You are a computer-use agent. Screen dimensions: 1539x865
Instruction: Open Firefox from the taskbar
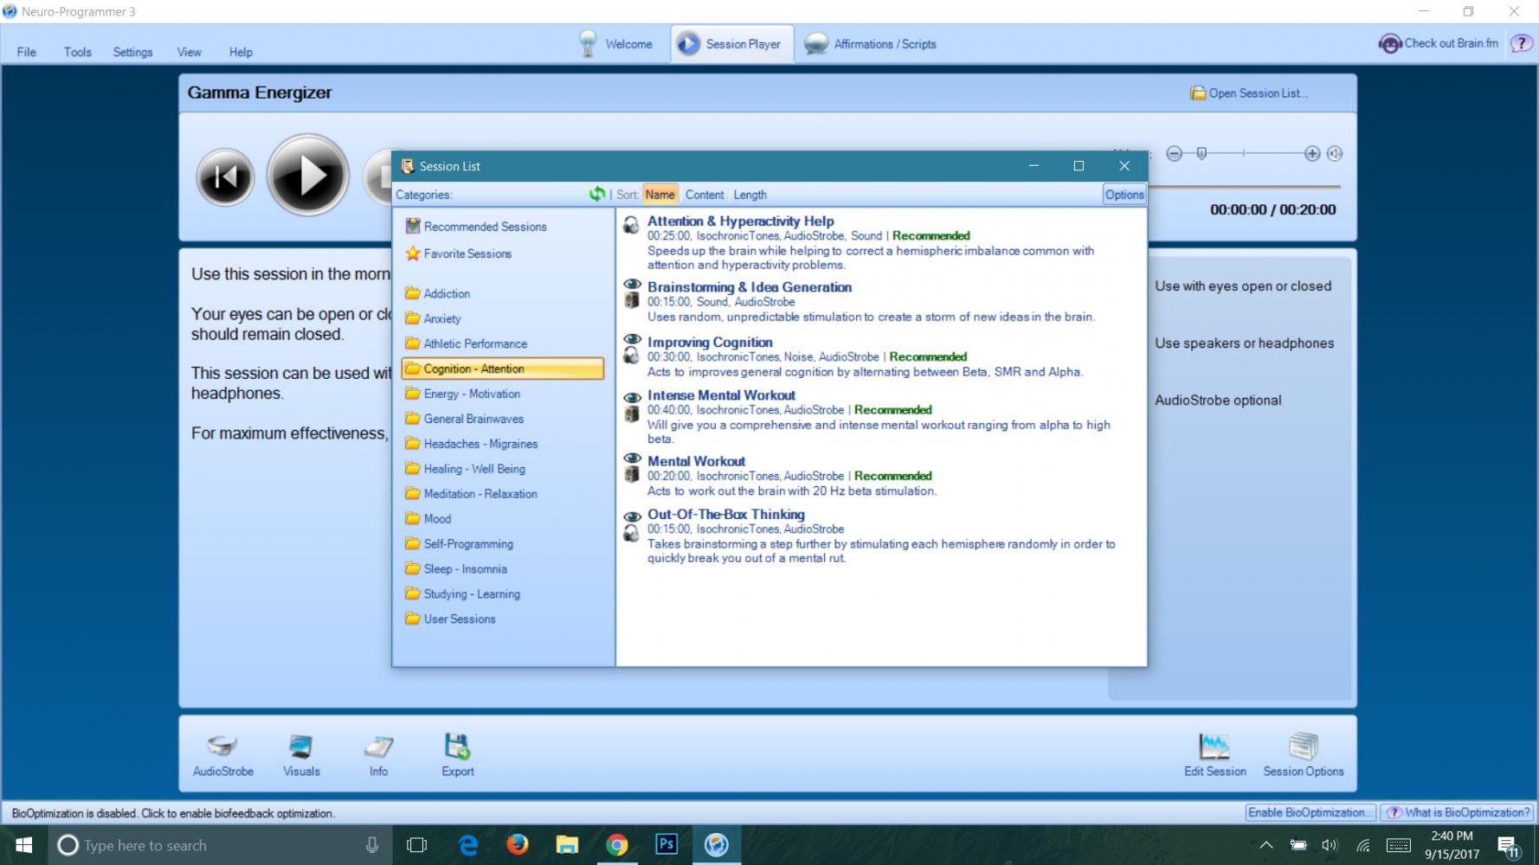518,845
